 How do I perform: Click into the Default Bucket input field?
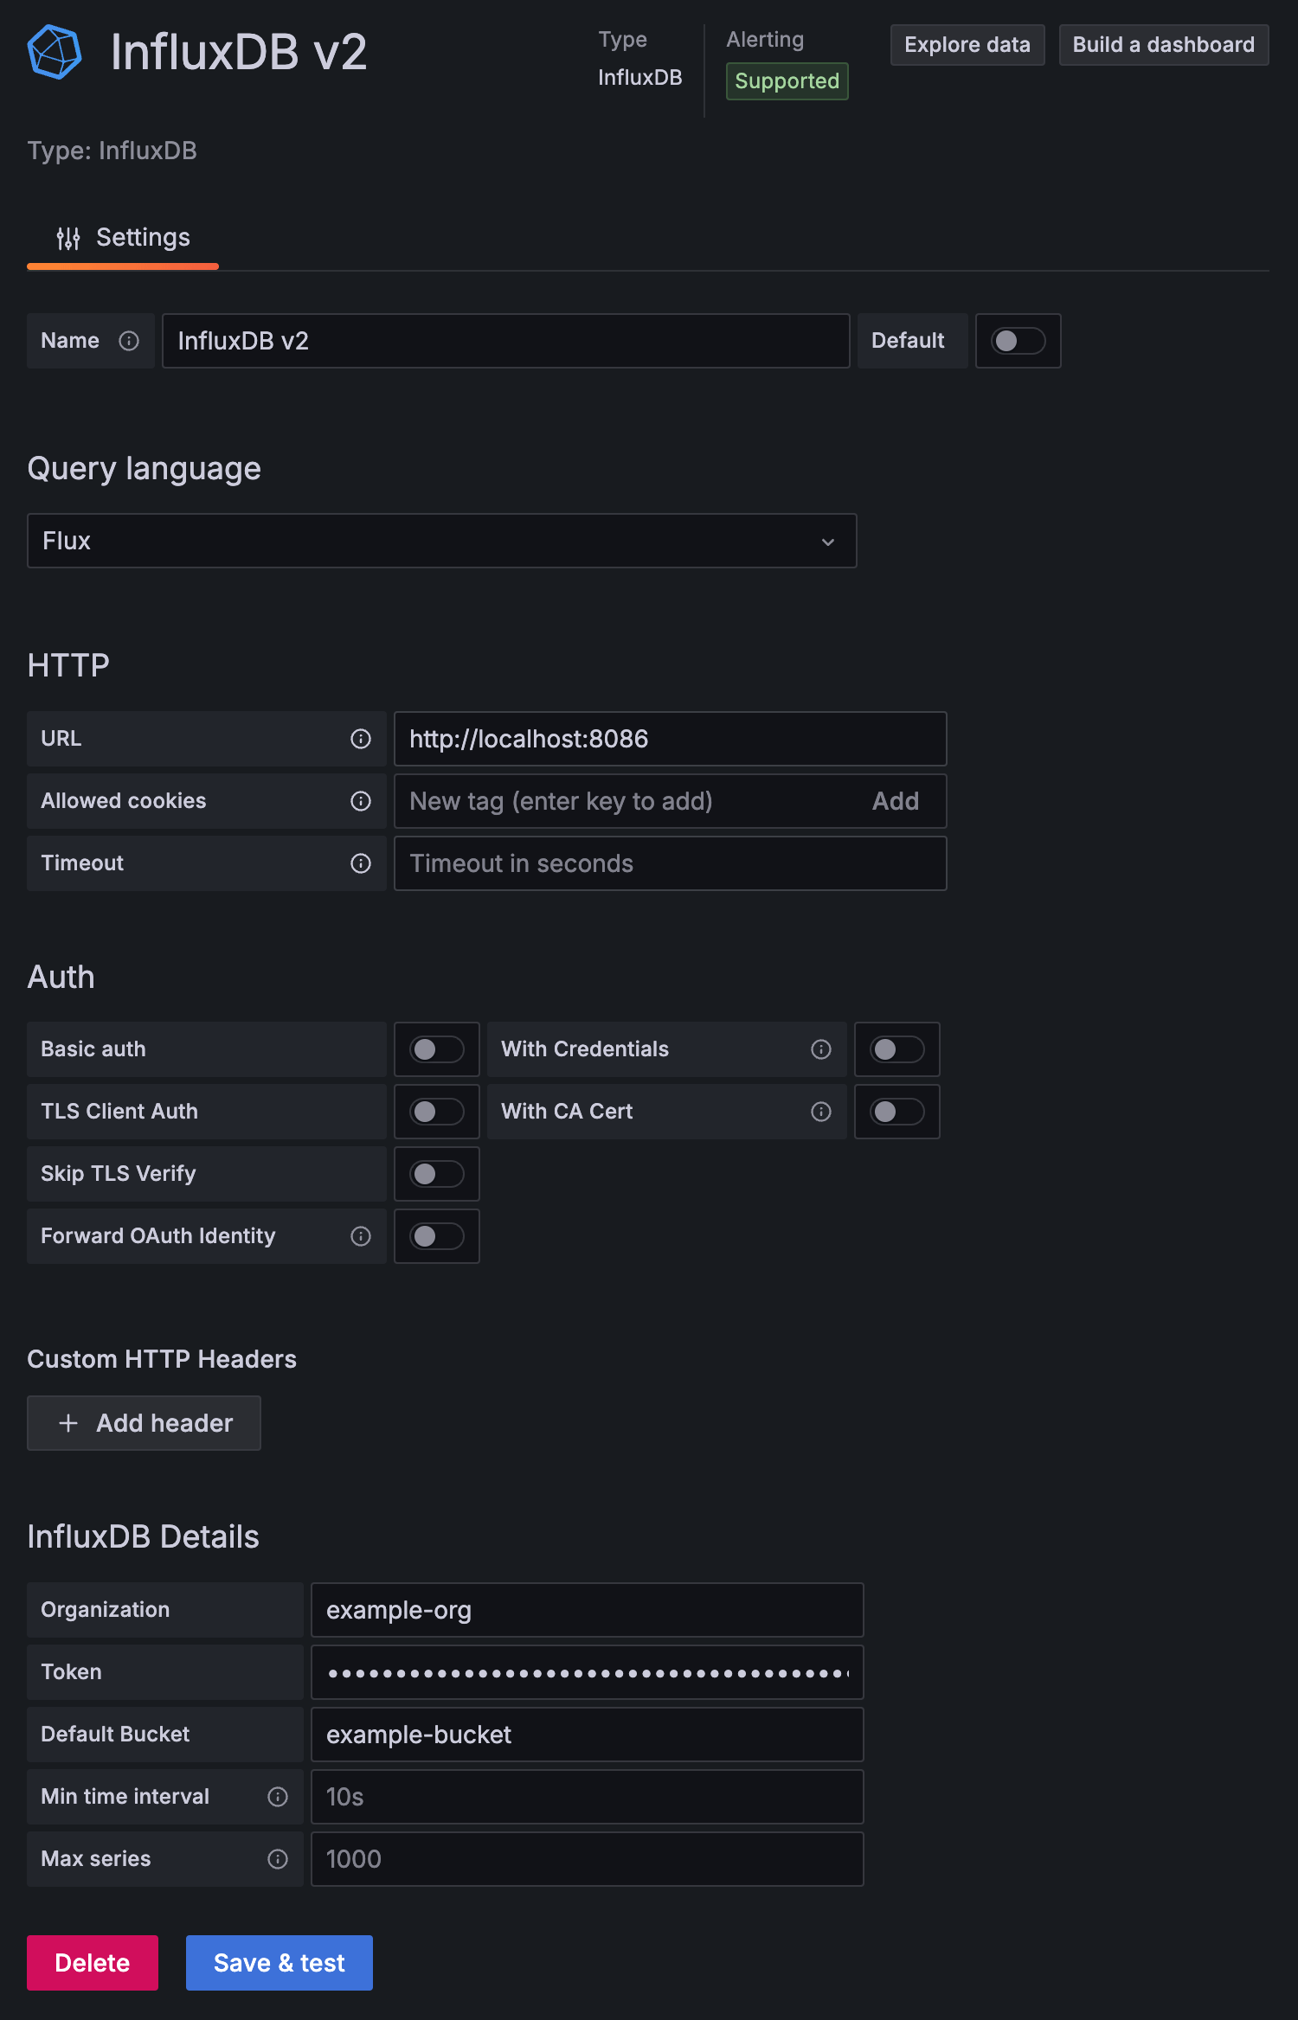pos(587,1735)
